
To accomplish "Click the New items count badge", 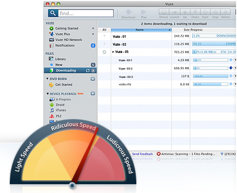I will pos(93,65).
